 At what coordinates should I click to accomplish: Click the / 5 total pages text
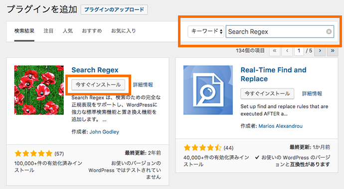click(309, 51)
